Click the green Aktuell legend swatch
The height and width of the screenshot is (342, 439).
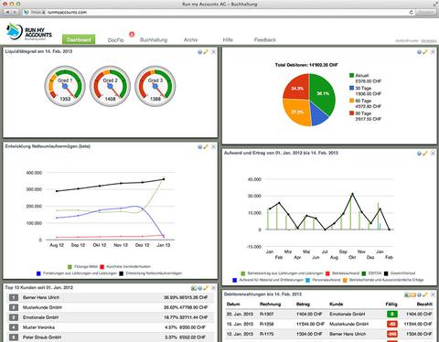351,75
